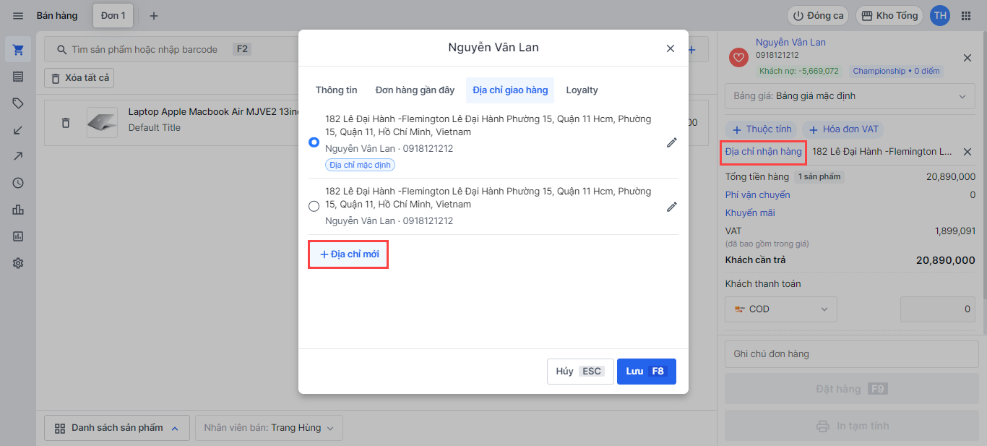Switch to the Thông tin tab

336,90
